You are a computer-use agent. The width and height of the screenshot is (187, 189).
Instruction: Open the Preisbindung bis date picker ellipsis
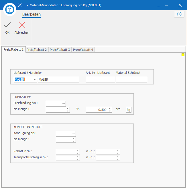(x=64, y=104)
